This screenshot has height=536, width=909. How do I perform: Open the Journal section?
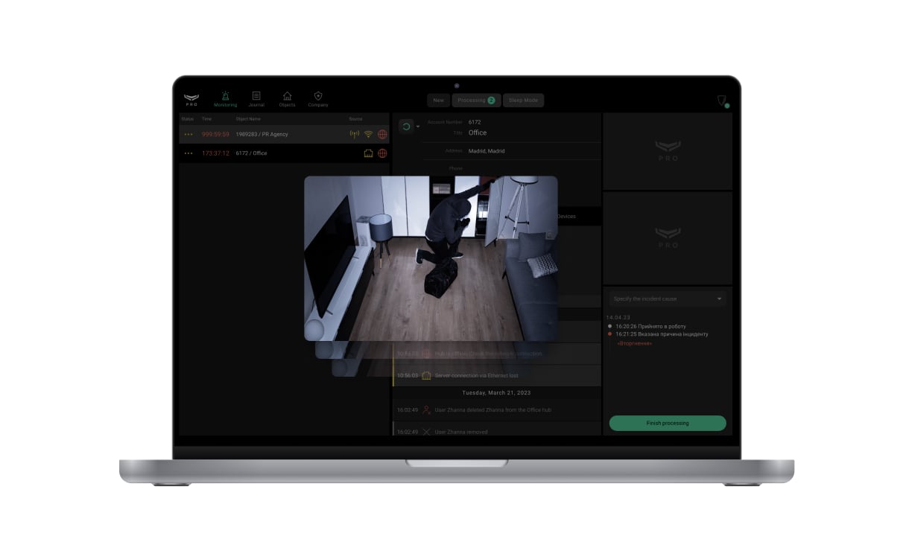[x=256, y=98]
